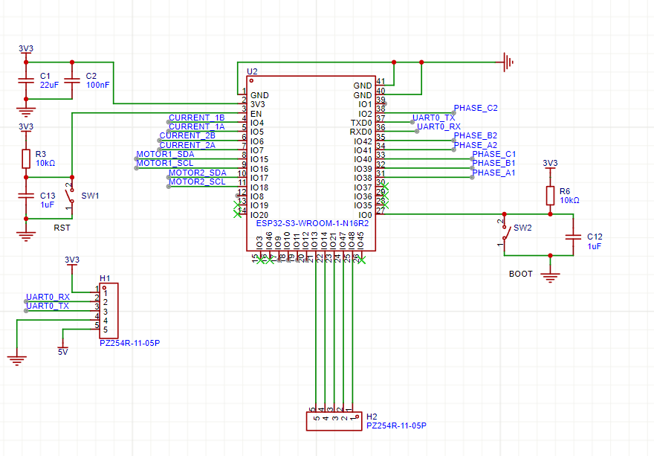Click the RXD0 pin name on U2

click(x=360, y=132)
